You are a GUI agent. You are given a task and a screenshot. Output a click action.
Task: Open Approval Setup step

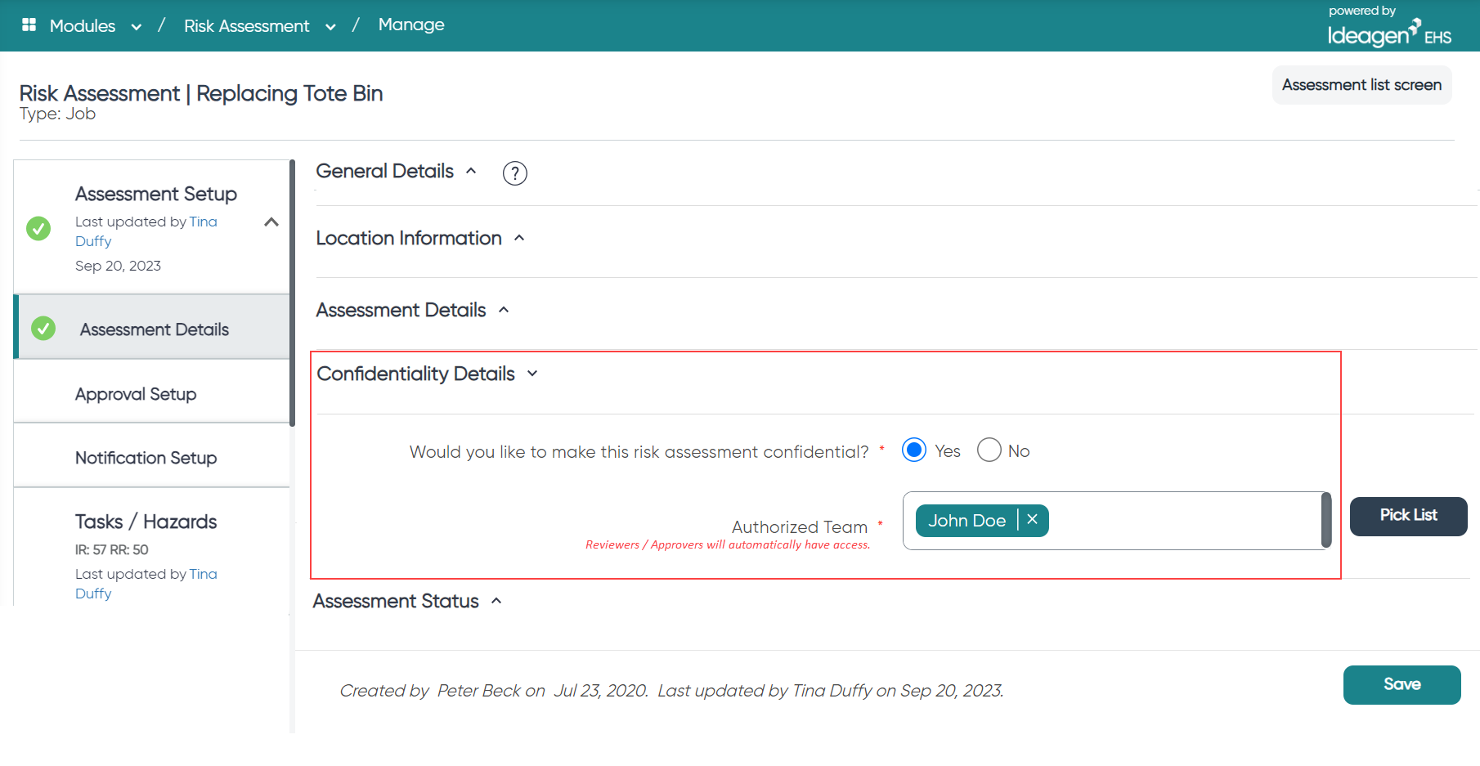click(153, 392)
